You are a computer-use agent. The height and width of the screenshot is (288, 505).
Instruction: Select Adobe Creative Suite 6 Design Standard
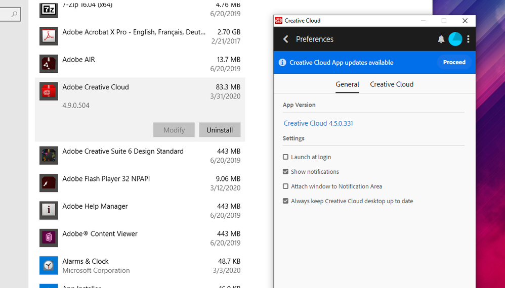[123, 152]
